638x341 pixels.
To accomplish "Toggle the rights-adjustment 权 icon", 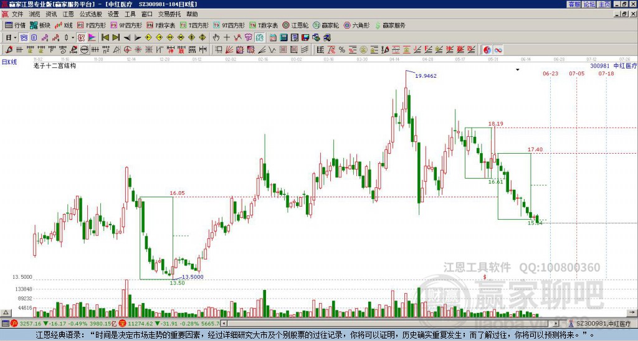I will point(81,38).
